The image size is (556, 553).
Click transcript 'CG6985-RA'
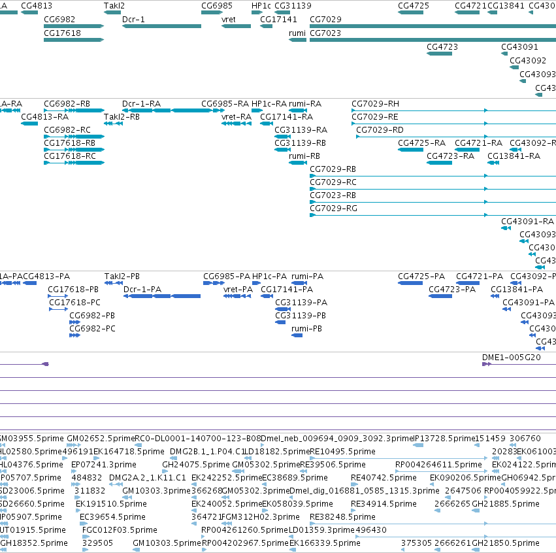pos(225,103)
